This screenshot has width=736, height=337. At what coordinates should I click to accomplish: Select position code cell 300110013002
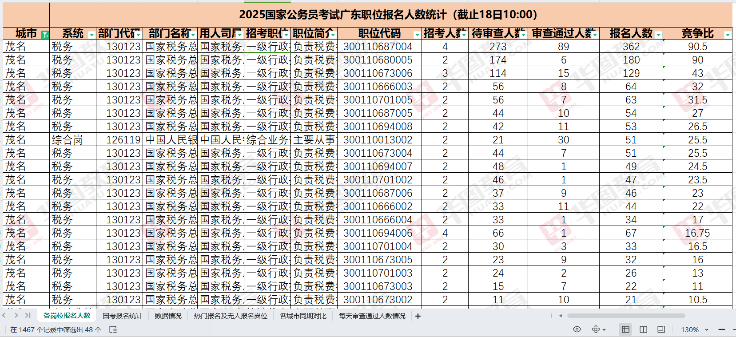click(379, 140)
